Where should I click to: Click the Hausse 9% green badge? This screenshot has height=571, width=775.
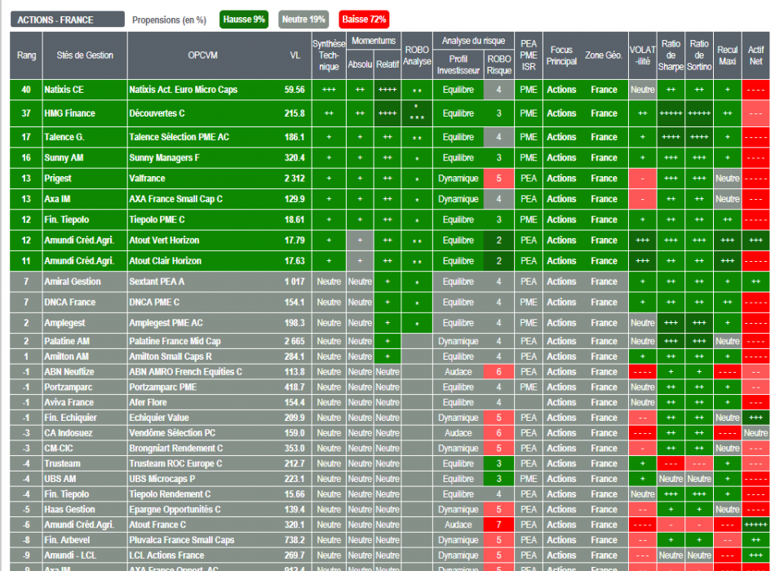pyautogui.click(x=244, y=20)
